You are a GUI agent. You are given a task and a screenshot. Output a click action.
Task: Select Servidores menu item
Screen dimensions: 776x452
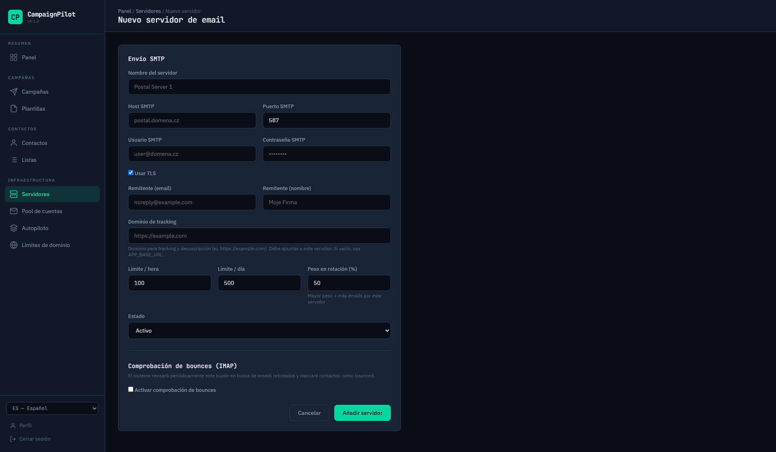pos(52,194)
